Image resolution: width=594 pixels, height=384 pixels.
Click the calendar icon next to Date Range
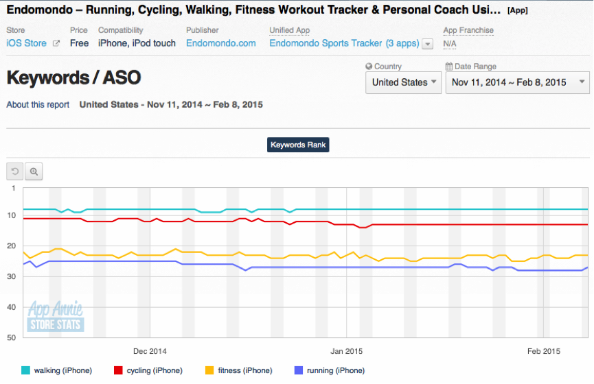click(x=449, y=67)
